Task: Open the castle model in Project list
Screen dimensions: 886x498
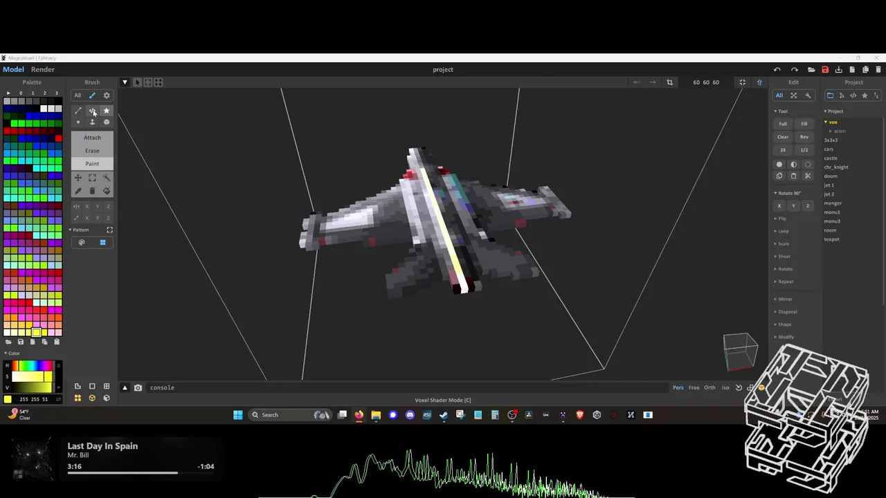Action: (831, 158)
